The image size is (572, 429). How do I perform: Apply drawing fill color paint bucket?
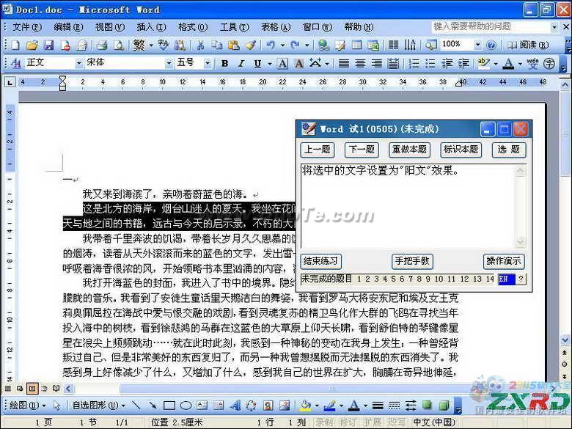click(306, 405)
